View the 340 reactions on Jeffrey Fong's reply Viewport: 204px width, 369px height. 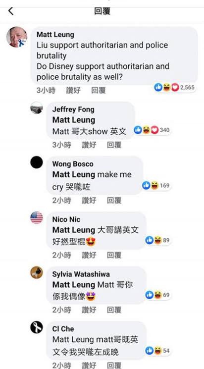pos(152,130)
